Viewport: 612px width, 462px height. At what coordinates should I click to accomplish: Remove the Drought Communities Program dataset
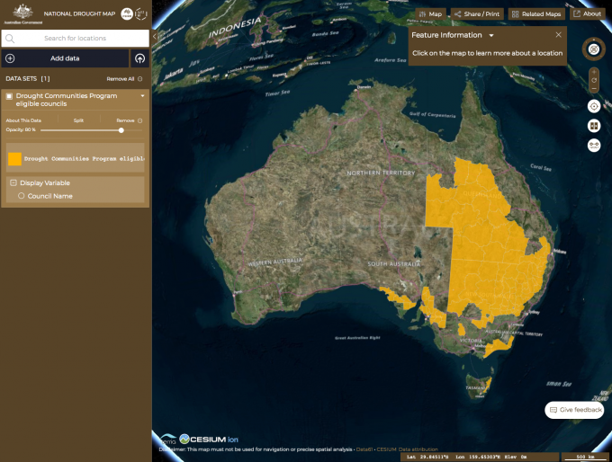coord(130,120)
